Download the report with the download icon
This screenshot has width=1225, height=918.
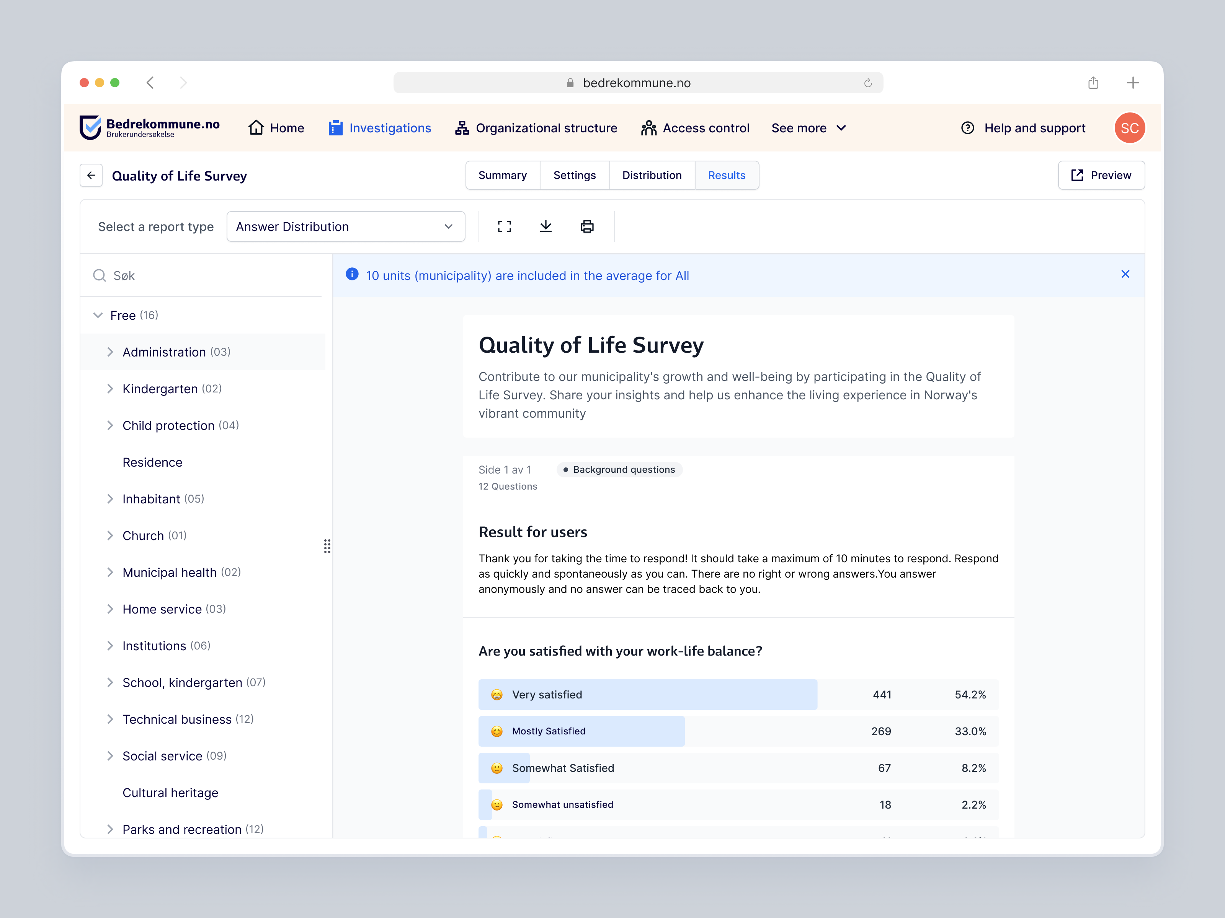coord(546,226)
